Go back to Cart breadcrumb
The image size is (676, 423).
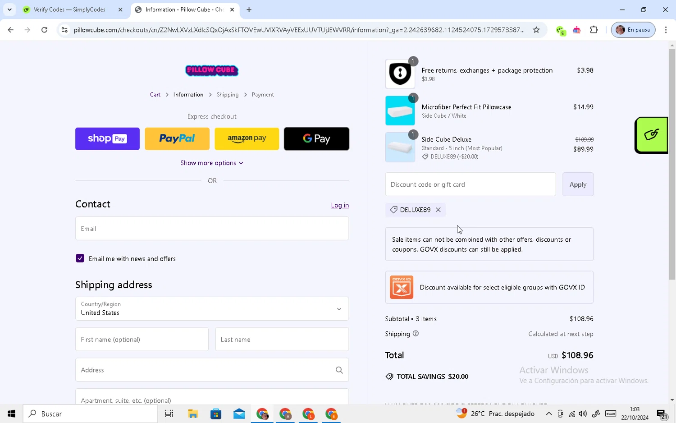point(155,95)
